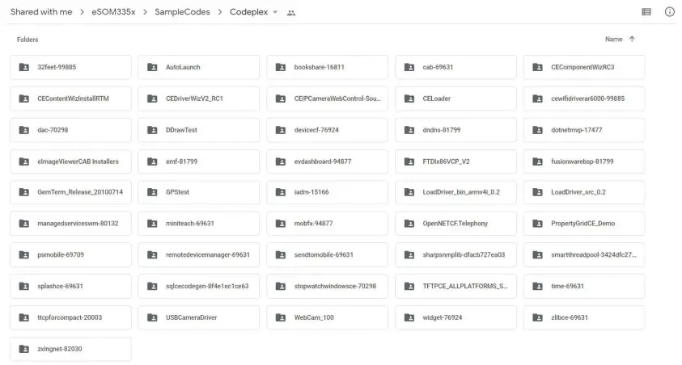Screen dimensions: 682x365
Task: Navigate to SampleCodes breadcrumb
Action: 182,12
